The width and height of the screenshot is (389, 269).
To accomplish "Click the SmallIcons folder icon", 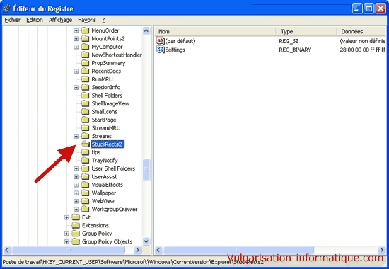I will (x=86, y=112).
